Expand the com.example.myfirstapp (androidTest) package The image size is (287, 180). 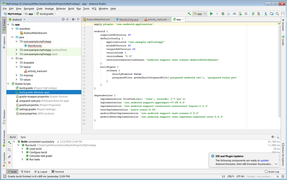coord(16,50)
